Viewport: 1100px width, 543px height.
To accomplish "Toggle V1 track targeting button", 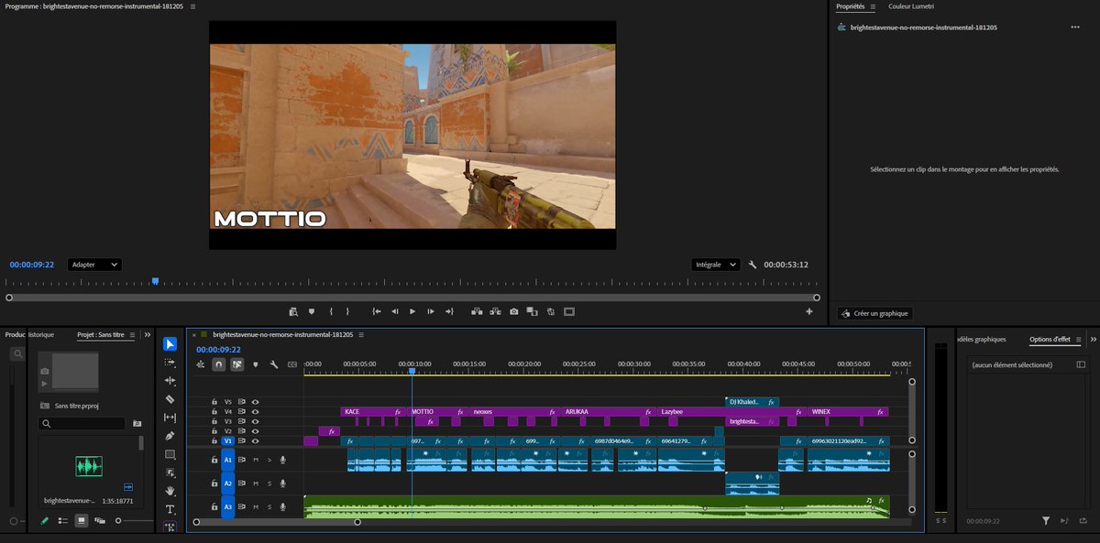I will tap(228, 440).
